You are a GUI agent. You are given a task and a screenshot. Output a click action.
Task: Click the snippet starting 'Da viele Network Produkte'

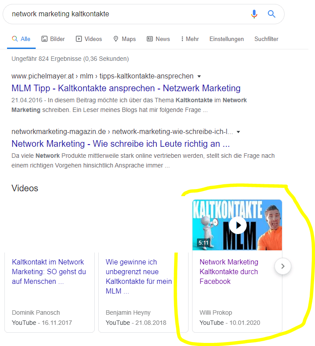[143, 160]
